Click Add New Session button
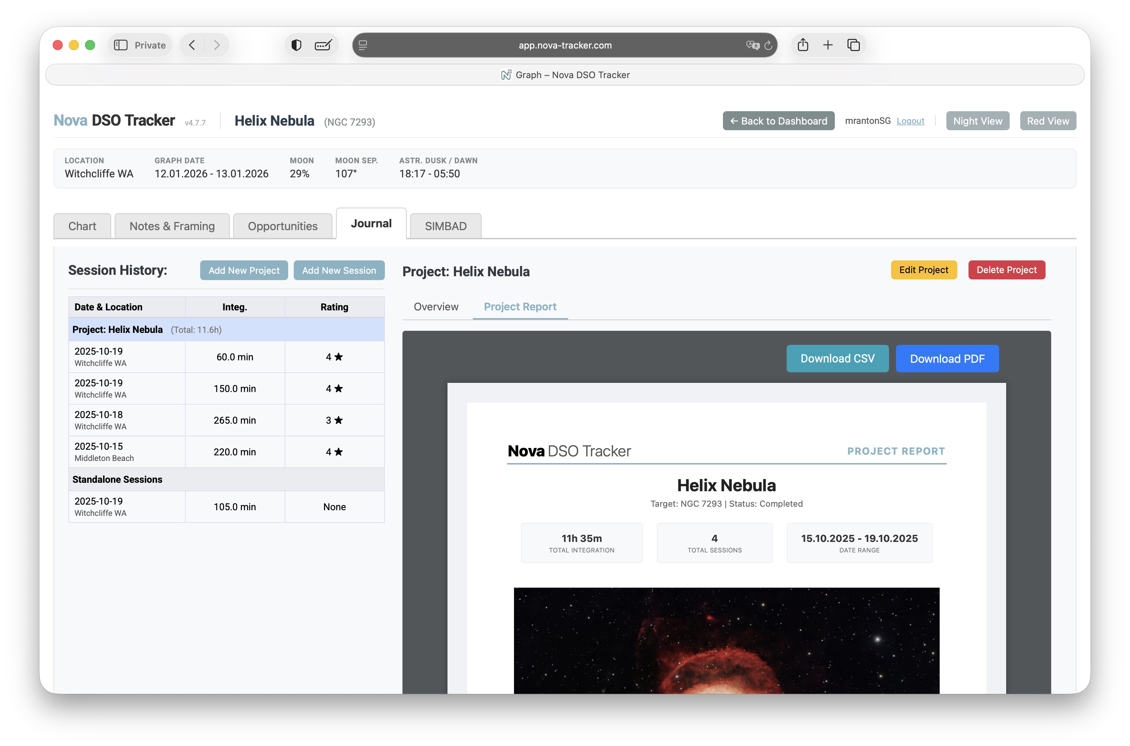This screenshot has width=1130, height=746. click(x=339, y=270)
